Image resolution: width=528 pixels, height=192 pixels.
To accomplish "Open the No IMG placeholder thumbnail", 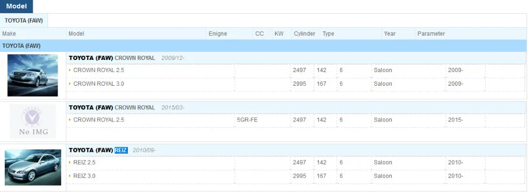I will click(x=33, y=121).
